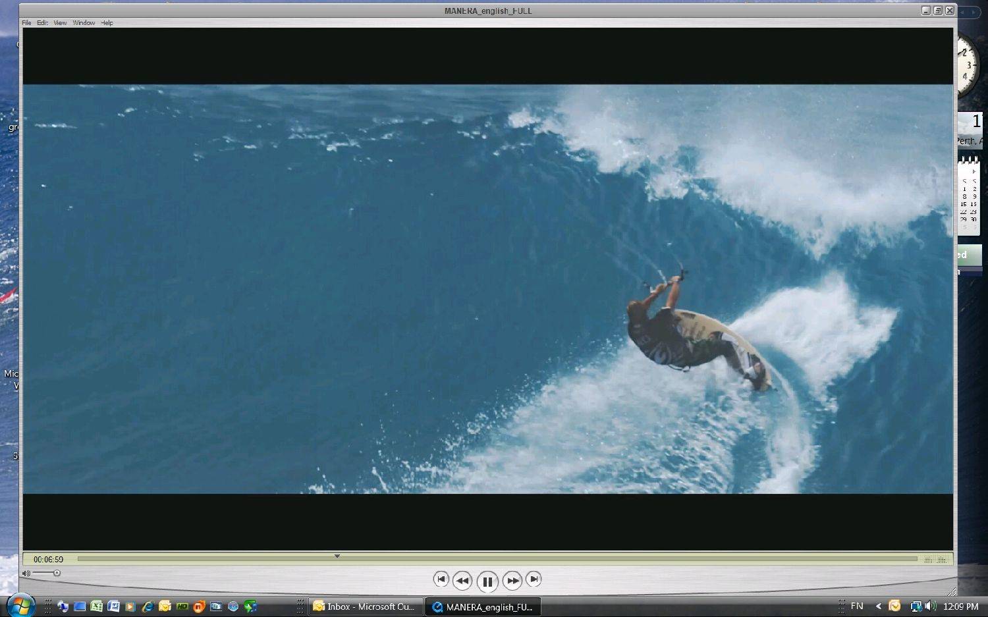
Task: Click the playhead marker on the timeline
Action: [337, 556]
